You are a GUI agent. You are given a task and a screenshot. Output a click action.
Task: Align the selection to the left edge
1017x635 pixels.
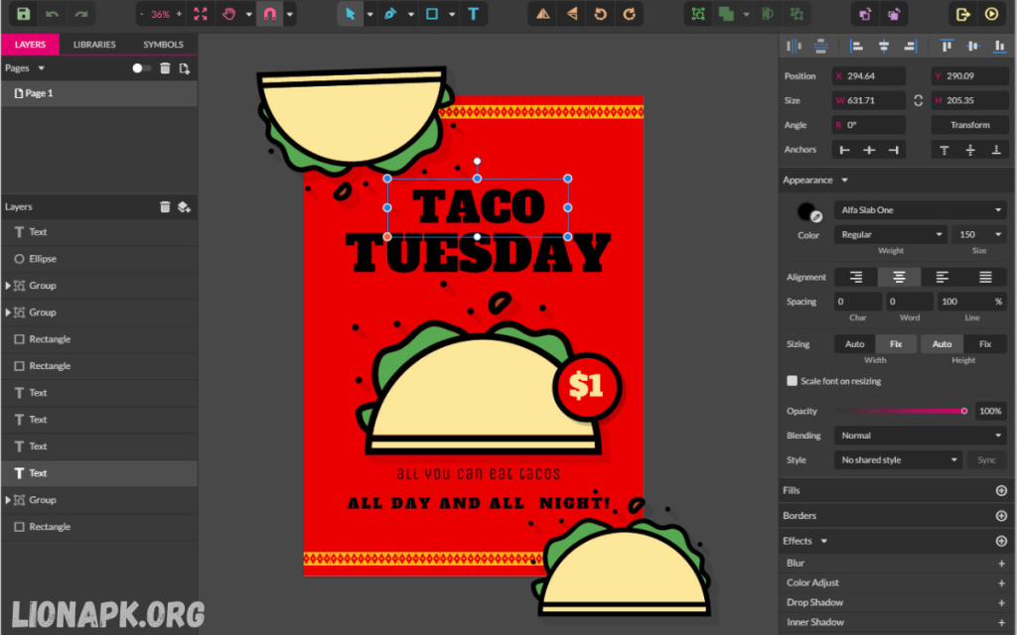tap(857, 46)
